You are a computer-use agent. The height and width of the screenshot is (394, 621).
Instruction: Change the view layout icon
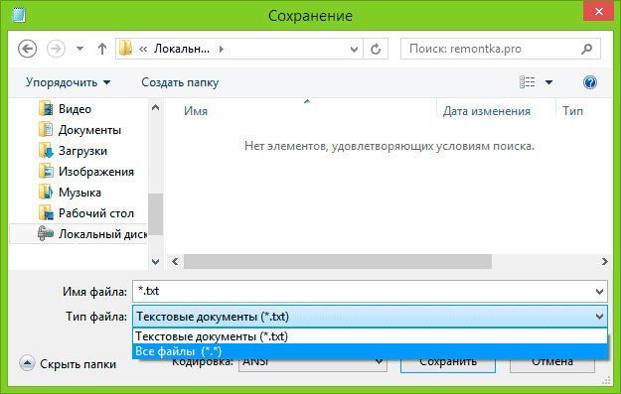click(x=528, y=82)
